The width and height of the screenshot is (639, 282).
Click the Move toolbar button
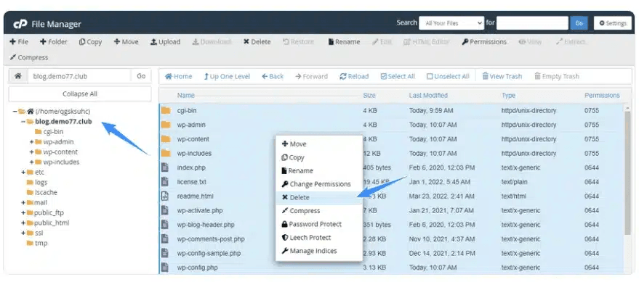[x=126, y=42]
